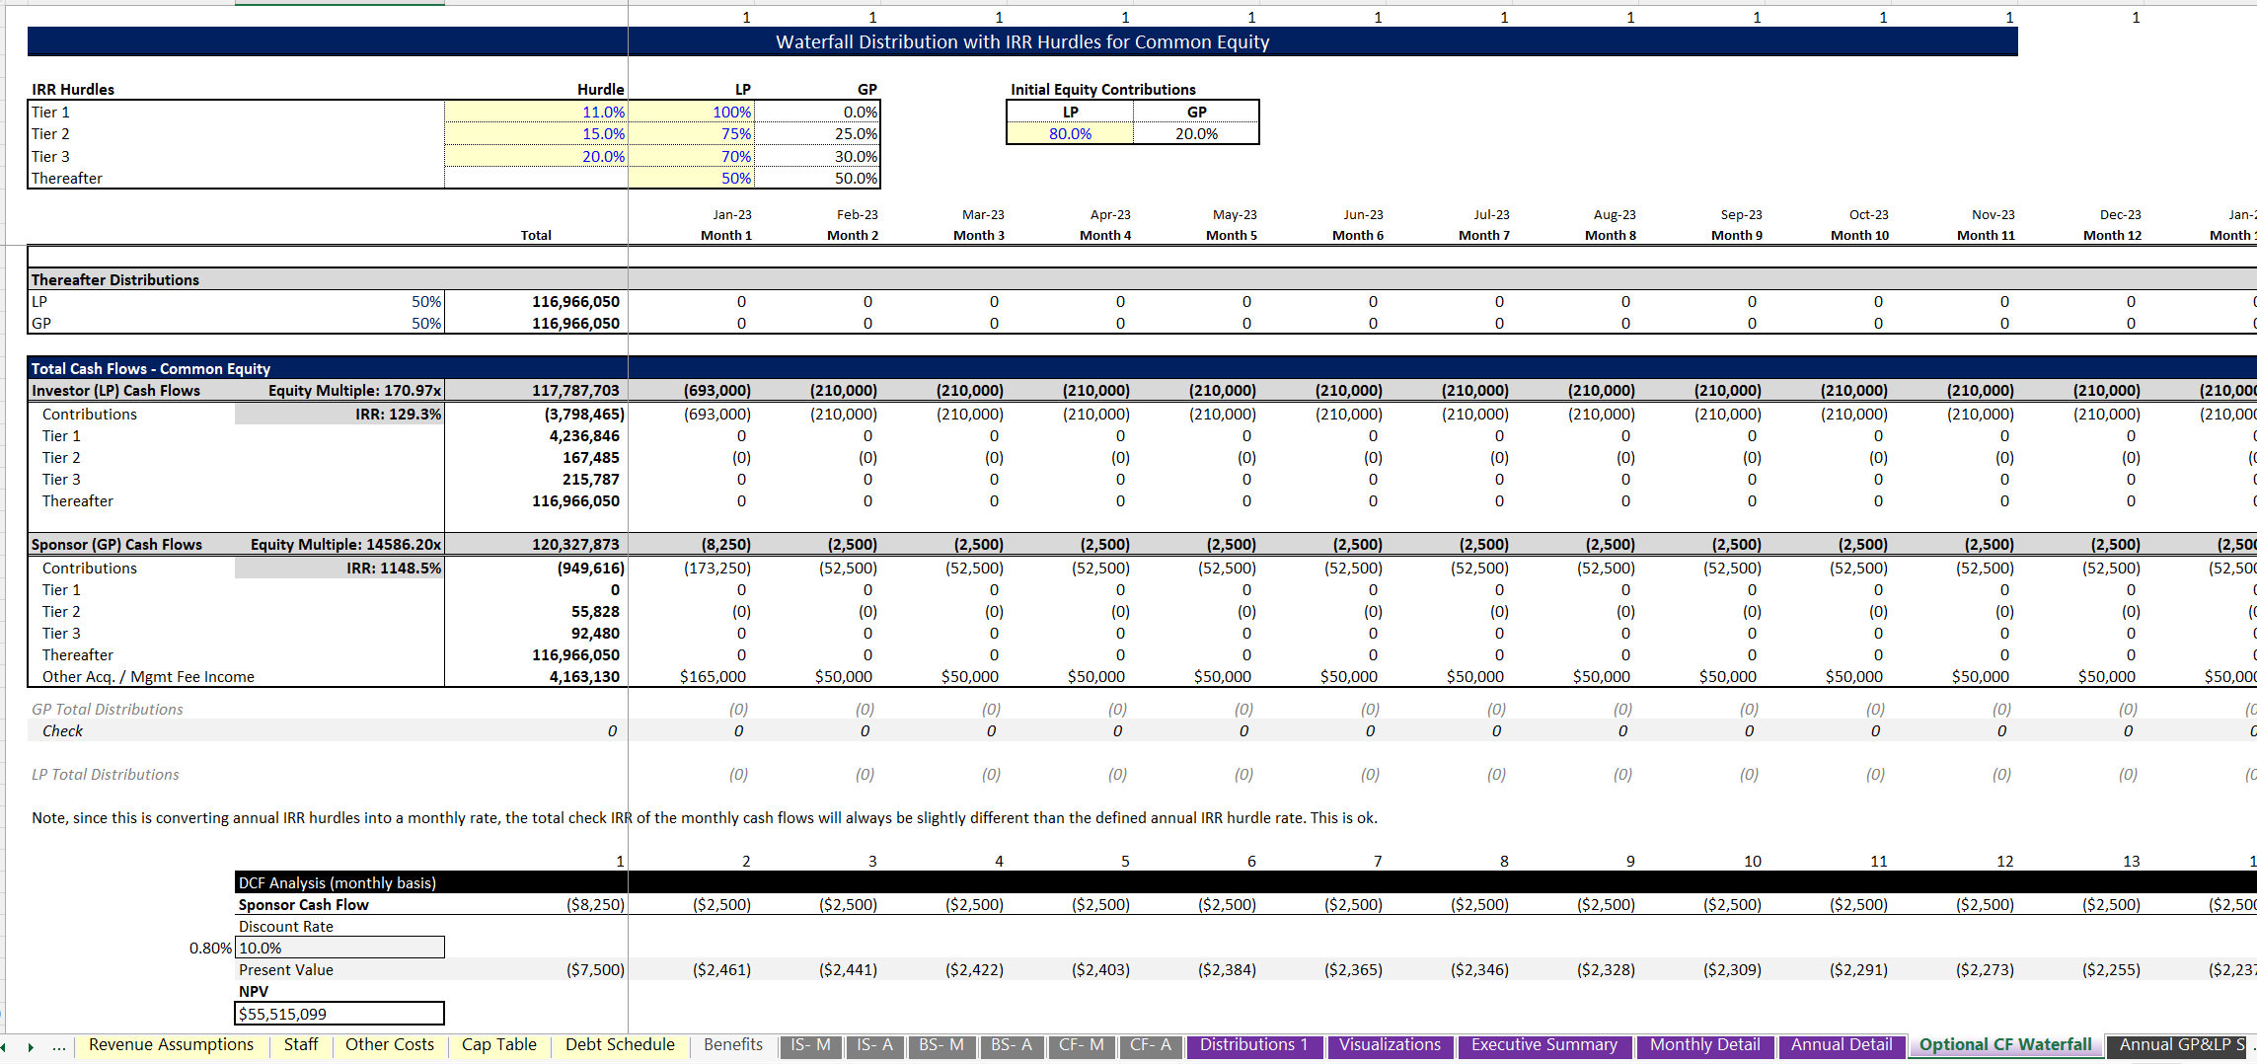Switch to the Revenue Assumptions sheet
2257x1064 pixels.
(171, 1045)
